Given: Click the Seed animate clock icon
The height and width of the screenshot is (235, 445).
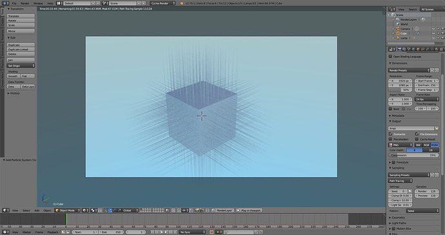Looking at the screenshot, I should tap(410, 191).
